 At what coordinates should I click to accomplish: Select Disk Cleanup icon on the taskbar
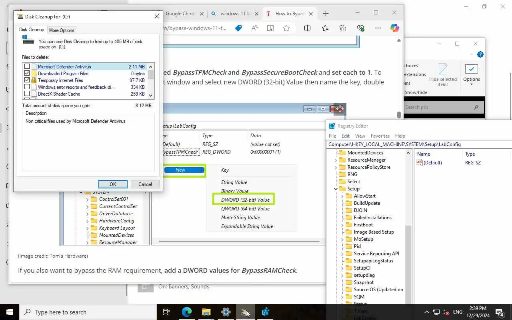pos(245,312)
